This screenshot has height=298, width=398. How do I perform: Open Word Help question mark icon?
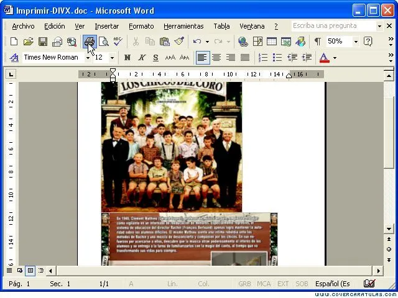click(x=368, y=42)
